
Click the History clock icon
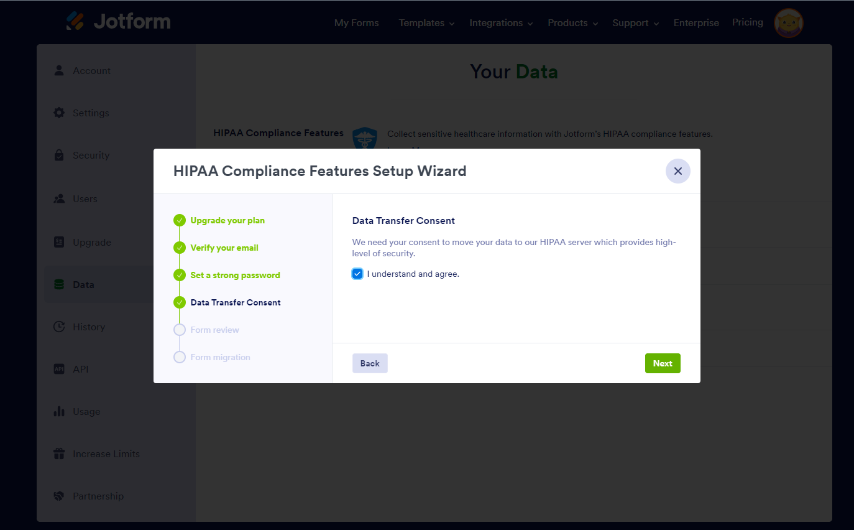[x=59, y=327]
